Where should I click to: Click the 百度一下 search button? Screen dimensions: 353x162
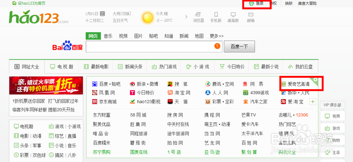[239, 46]
